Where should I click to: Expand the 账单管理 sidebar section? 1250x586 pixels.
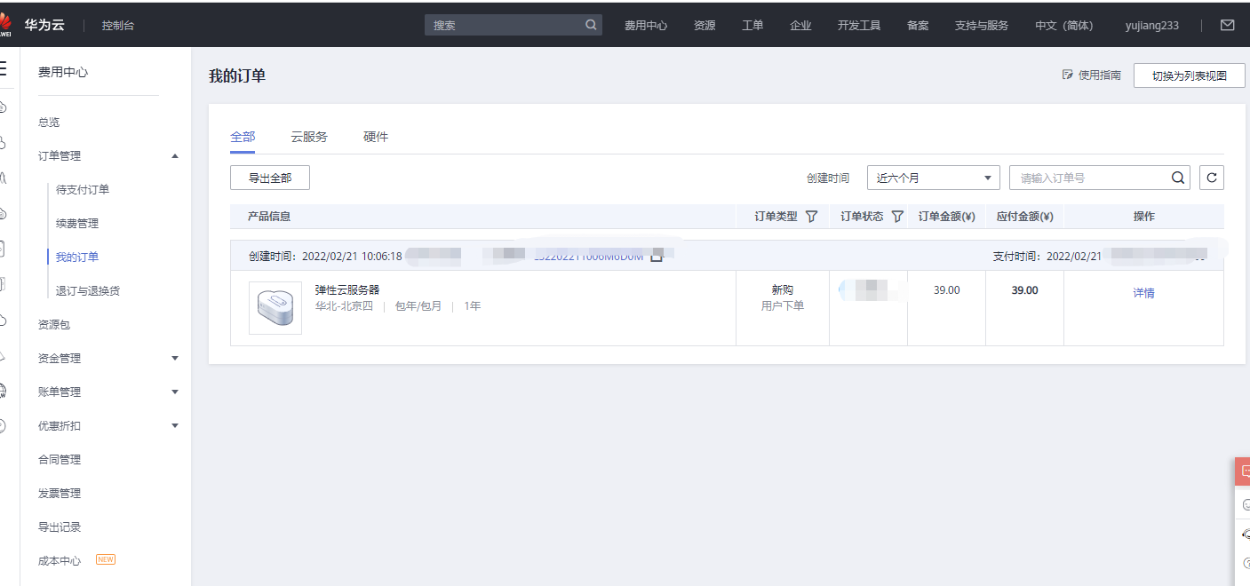(x=108, y=392)
